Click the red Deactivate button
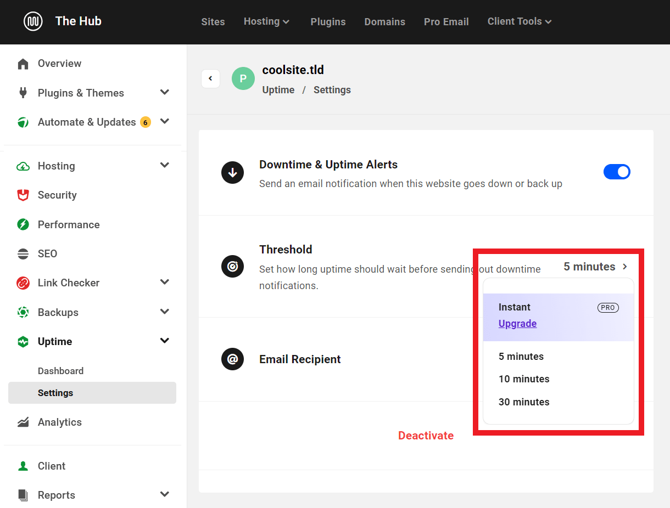 (x=426, y=436)
